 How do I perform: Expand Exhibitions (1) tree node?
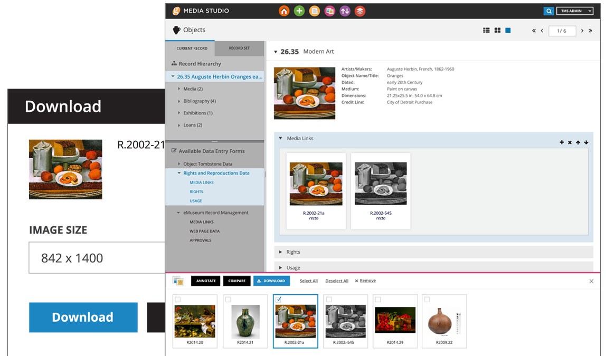pyautogui.click(x=179, y=113)
